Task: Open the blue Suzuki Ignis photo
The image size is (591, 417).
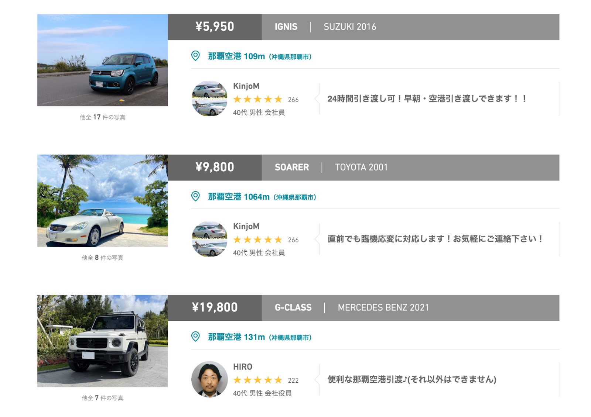Action: [102, 60]
